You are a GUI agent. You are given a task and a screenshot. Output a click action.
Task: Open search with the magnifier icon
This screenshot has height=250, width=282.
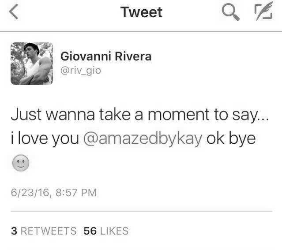coord(230,12)
